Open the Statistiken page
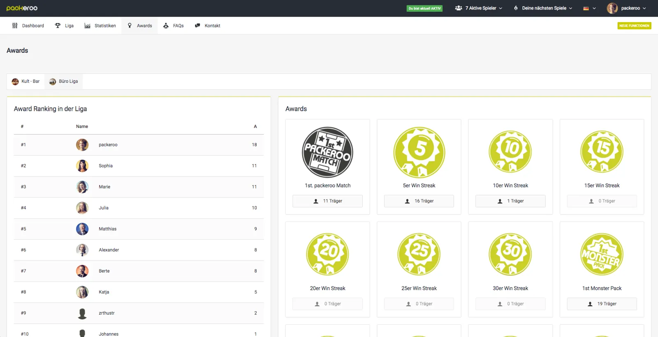This screenshot has width=658, height=337. [x=100, y=25]
